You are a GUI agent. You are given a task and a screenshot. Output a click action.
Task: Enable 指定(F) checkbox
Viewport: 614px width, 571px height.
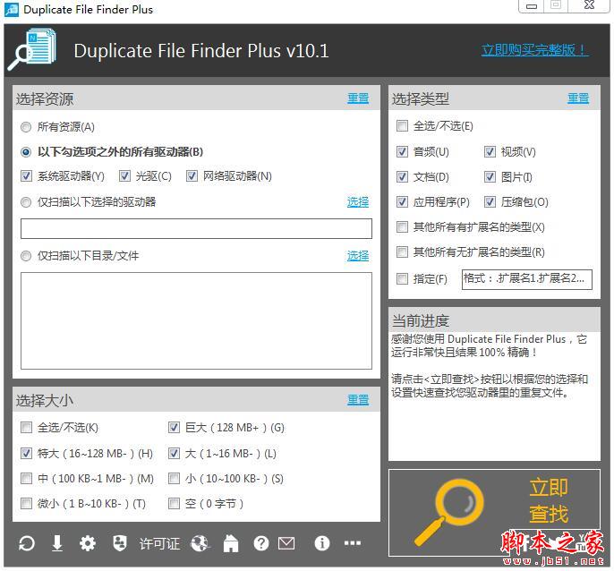pyautogui.click(x=402, y=279)
